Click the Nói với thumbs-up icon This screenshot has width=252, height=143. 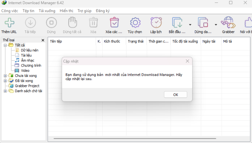[248, 23]
